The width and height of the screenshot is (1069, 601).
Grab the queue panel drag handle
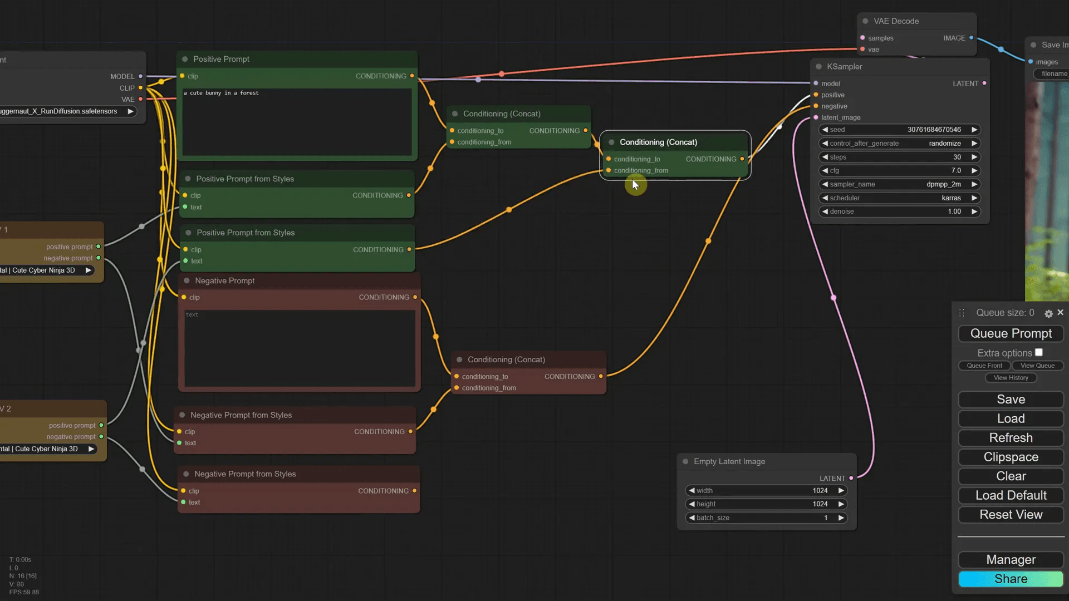coord(962,313)
